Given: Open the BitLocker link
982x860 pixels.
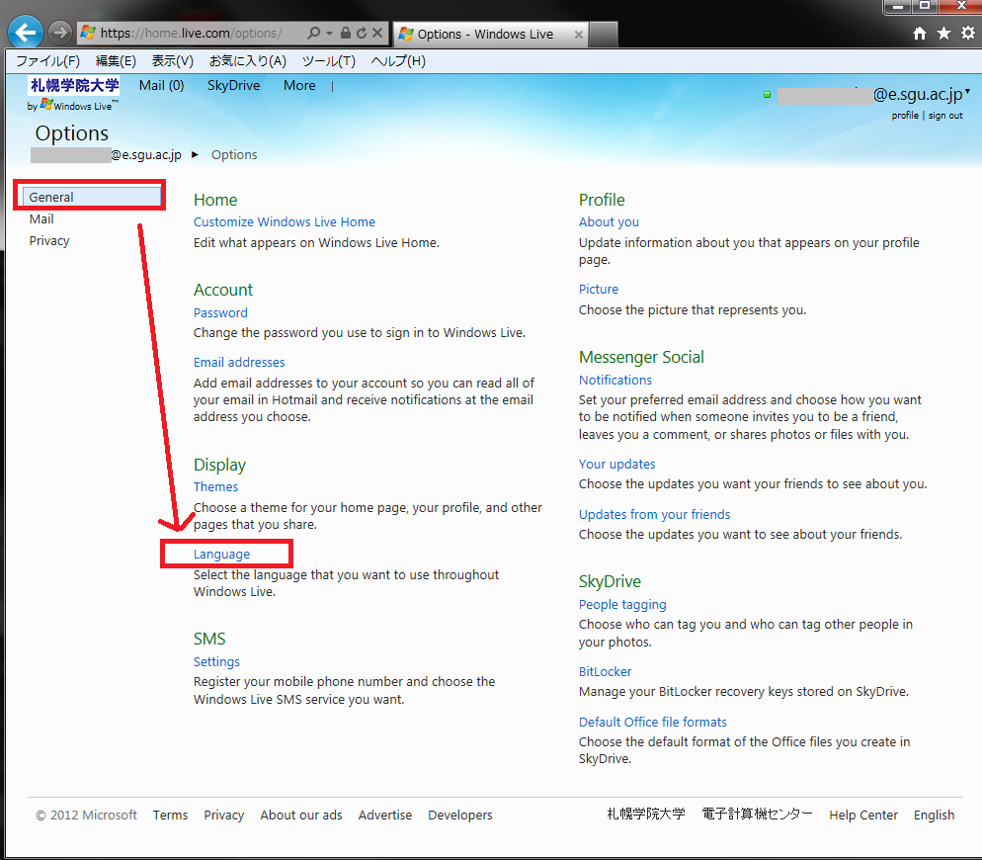Looking at the screenshot, I should point(605,672).
